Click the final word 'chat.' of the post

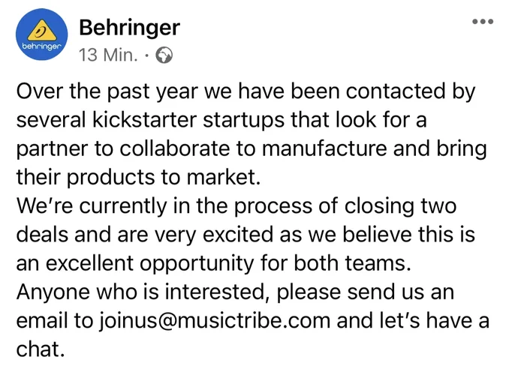(39, 349)
